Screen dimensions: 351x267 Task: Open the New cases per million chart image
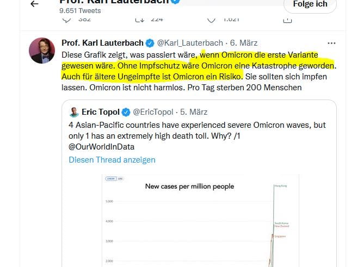[x=200, y=220]
